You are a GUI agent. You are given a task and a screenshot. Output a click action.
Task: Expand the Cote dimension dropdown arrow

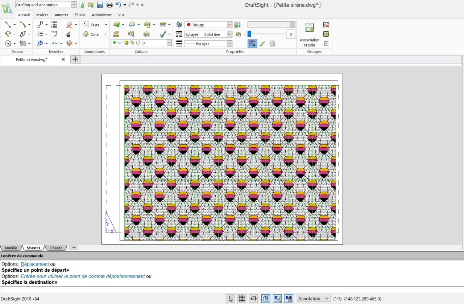click(105, 34)
